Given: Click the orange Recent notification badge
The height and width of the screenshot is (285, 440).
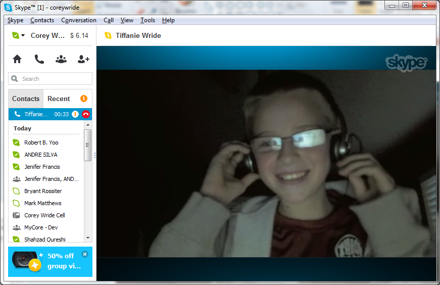Looking at the screenshot, I should coord(84,99).
